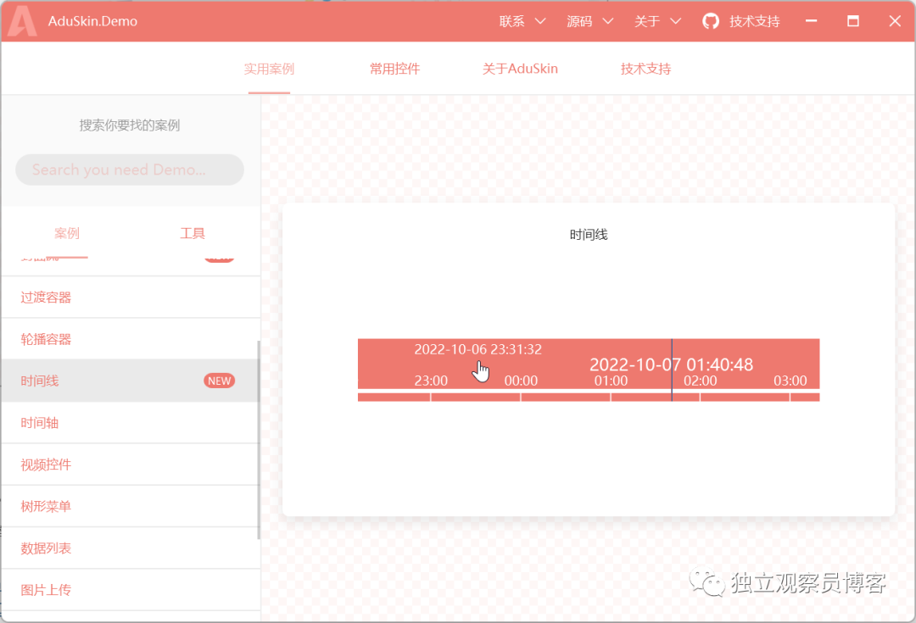Screen dimensions: 916x623
Task: Focus the Search you need Demo field
Action: point(130,170)
